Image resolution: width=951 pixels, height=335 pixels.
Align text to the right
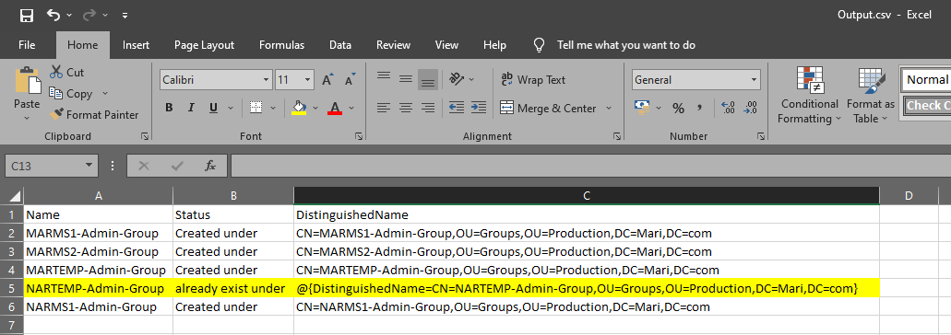tap(428, 109)
